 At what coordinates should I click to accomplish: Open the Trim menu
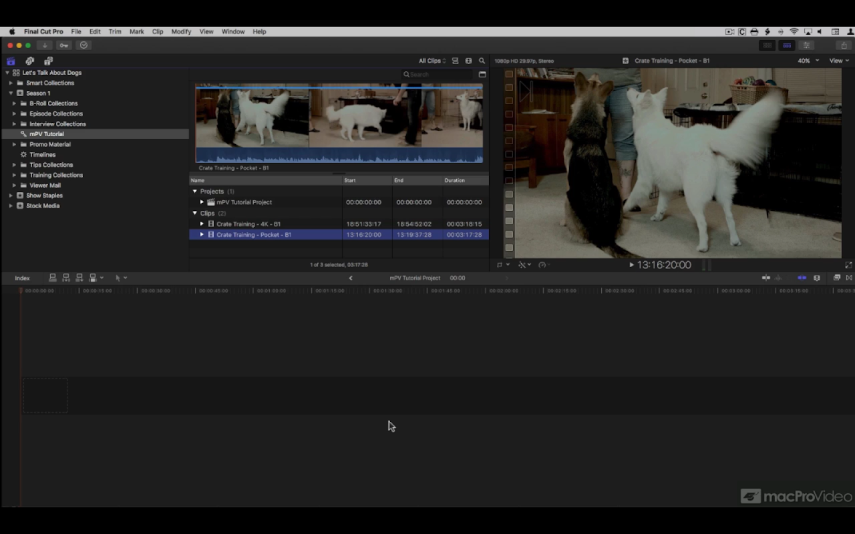click(x=115, y=31)
